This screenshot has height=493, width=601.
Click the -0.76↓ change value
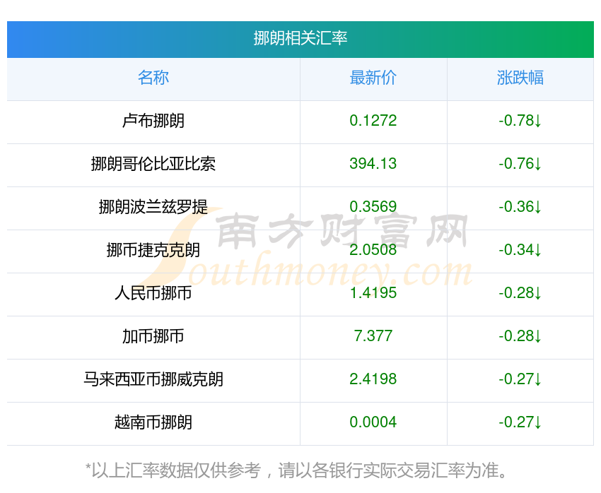click(x=520, y=164)
